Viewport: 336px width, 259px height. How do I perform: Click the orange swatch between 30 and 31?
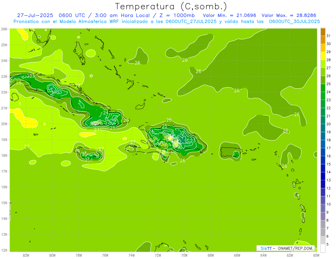[x=323, y=40]
